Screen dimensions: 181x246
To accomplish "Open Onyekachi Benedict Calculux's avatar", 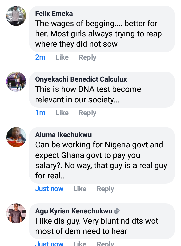I will point(16,82).
